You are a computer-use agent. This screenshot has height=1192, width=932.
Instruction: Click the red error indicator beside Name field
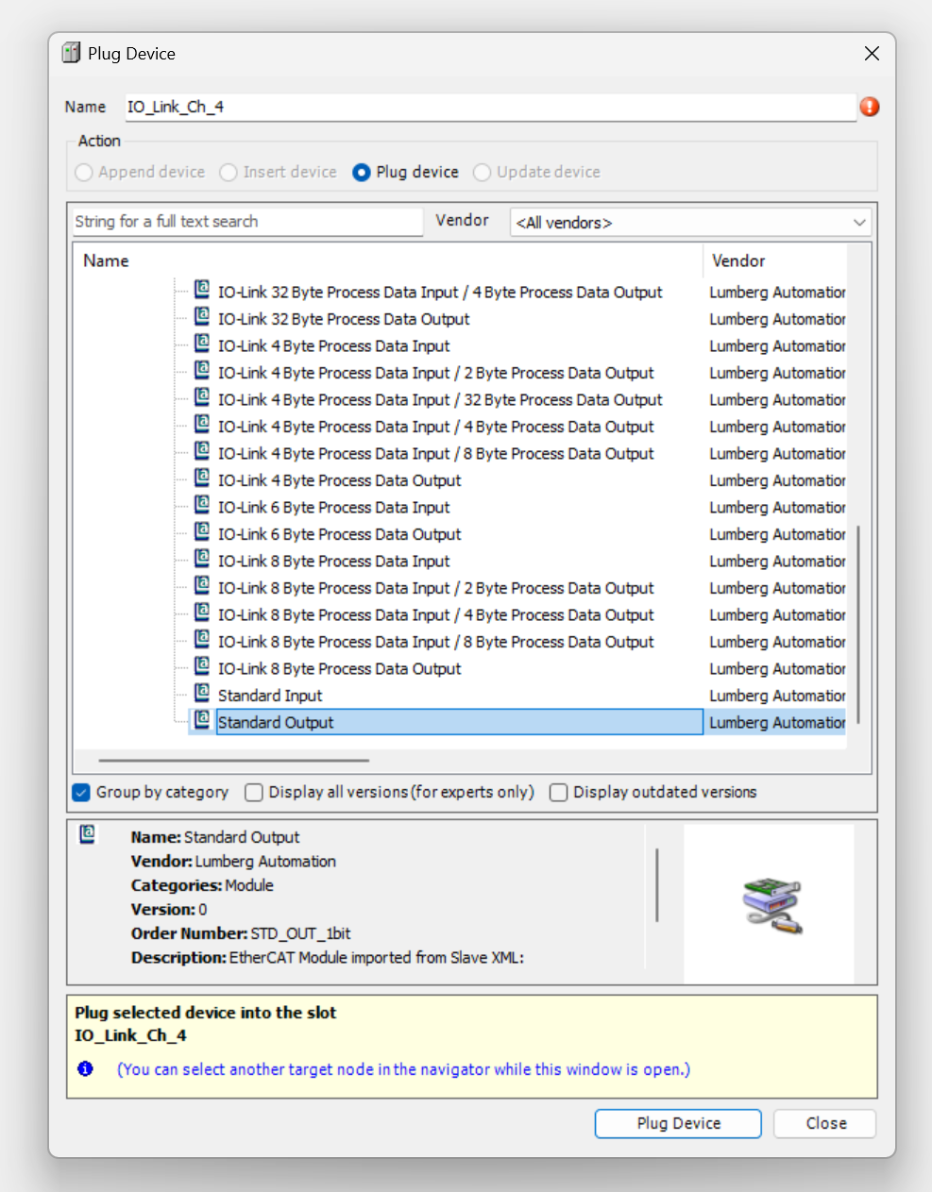click(870, 107)
